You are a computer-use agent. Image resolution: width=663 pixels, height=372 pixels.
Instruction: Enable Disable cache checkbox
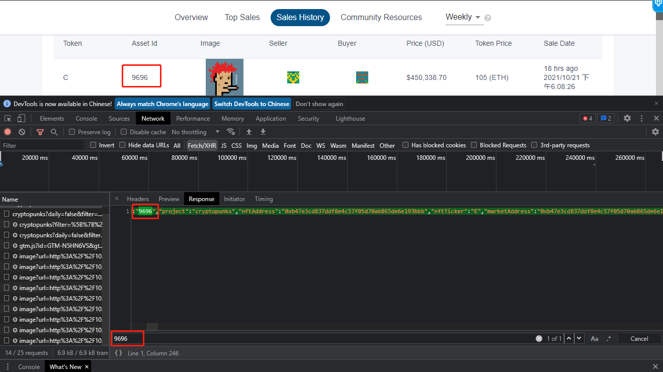(124, 132)
